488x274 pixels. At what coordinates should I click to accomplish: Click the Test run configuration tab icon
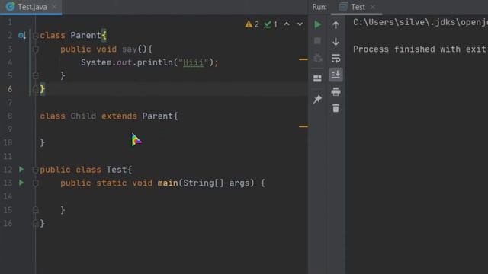pos(343,7)
